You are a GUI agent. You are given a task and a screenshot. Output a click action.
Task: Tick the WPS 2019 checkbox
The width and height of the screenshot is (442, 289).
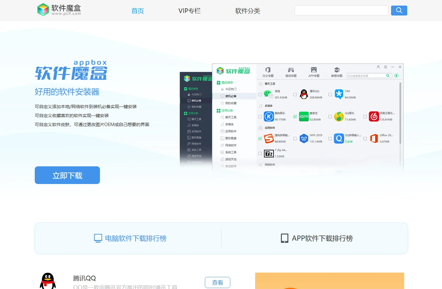[295, 139]
